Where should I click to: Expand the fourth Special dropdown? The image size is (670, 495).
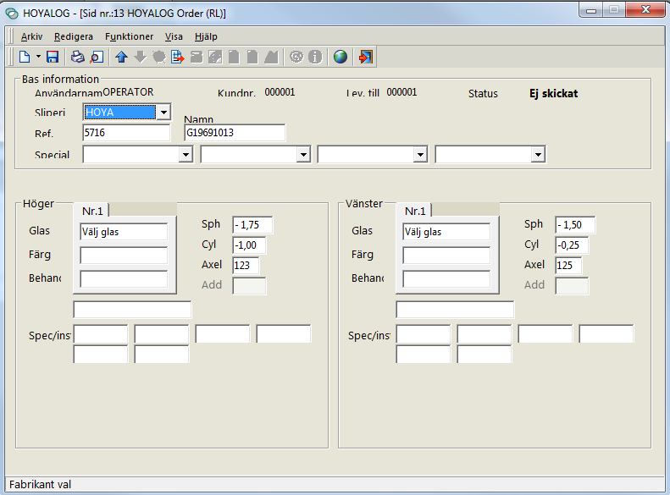(538, 155)
